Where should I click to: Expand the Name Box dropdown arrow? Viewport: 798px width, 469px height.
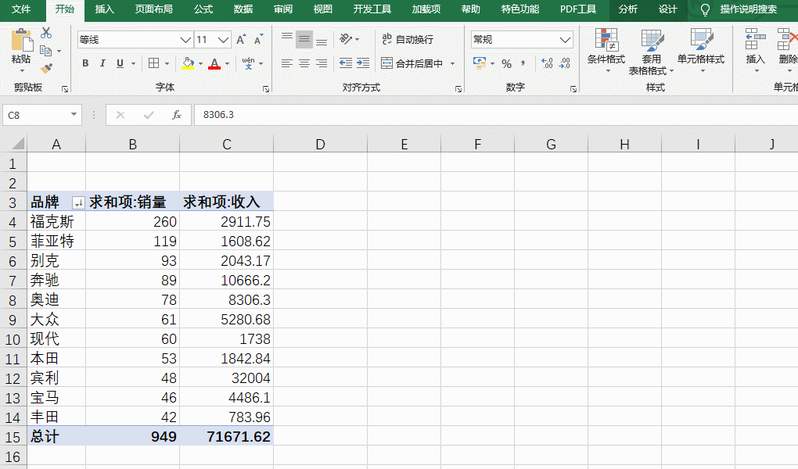click(x=74, y=114)
